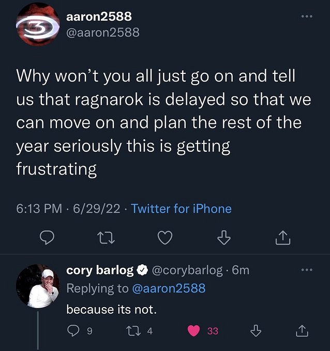Reply to cory barlog's tweet
330x351 pixels.
pos(74,331)
